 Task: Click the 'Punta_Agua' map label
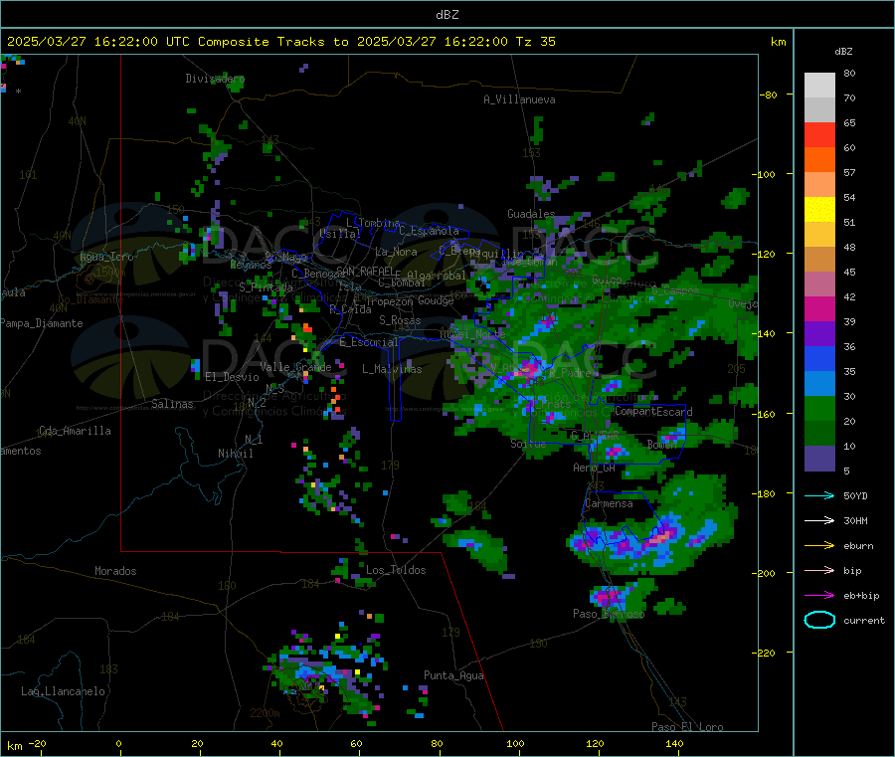point(453,675)
